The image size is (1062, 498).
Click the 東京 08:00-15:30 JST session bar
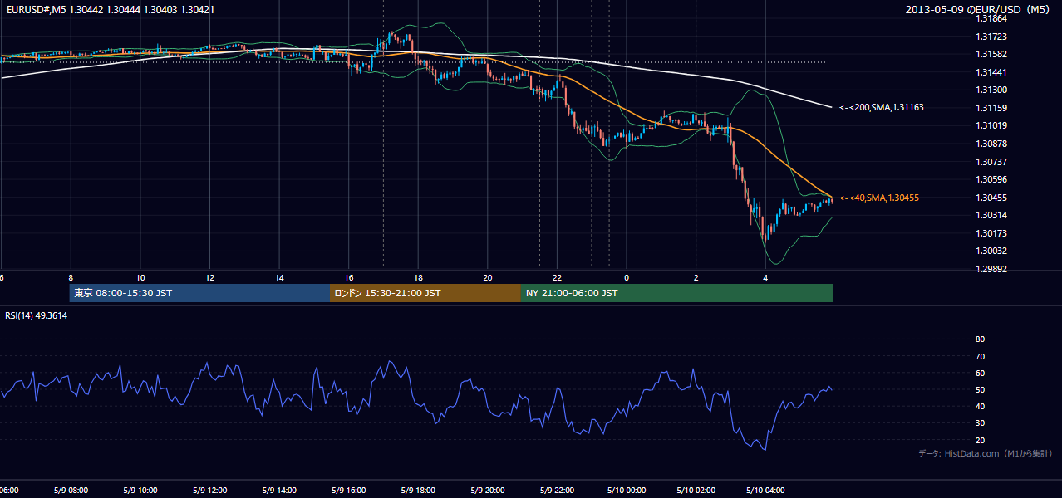click(200, 293)
